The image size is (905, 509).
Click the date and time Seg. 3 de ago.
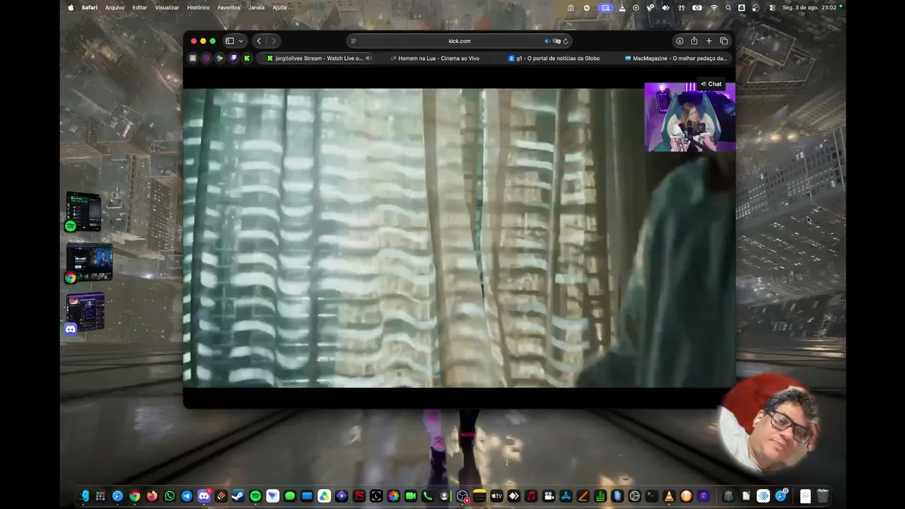coord(809,8)
